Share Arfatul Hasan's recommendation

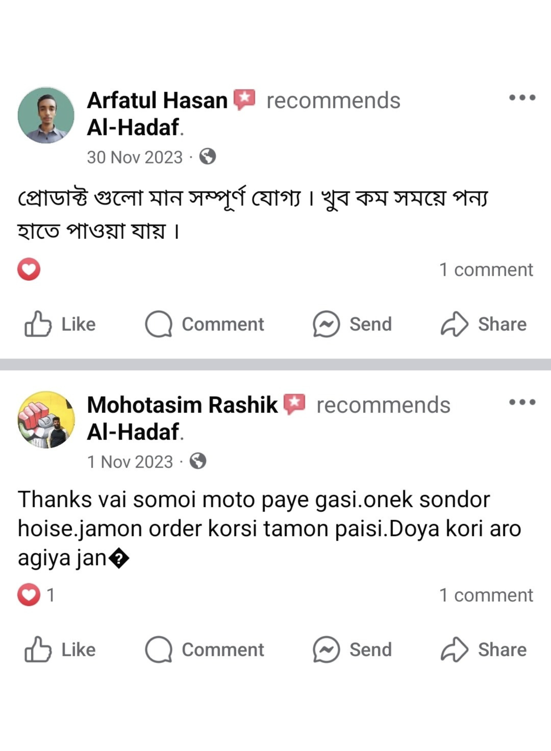[x=484, y=324]
